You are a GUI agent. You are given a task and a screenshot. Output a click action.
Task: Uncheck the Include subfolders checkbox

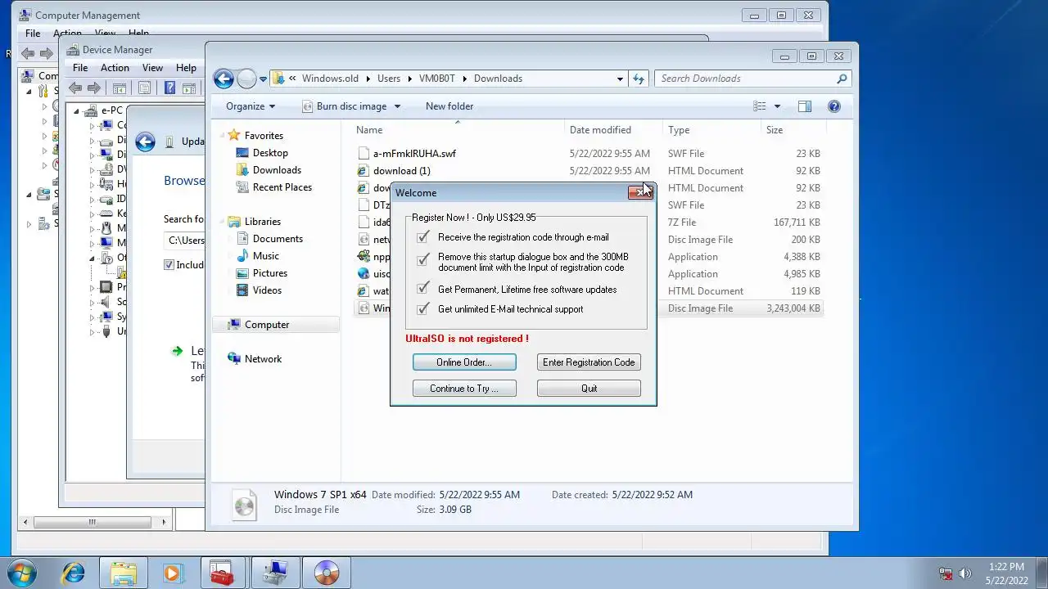[169, 264]
